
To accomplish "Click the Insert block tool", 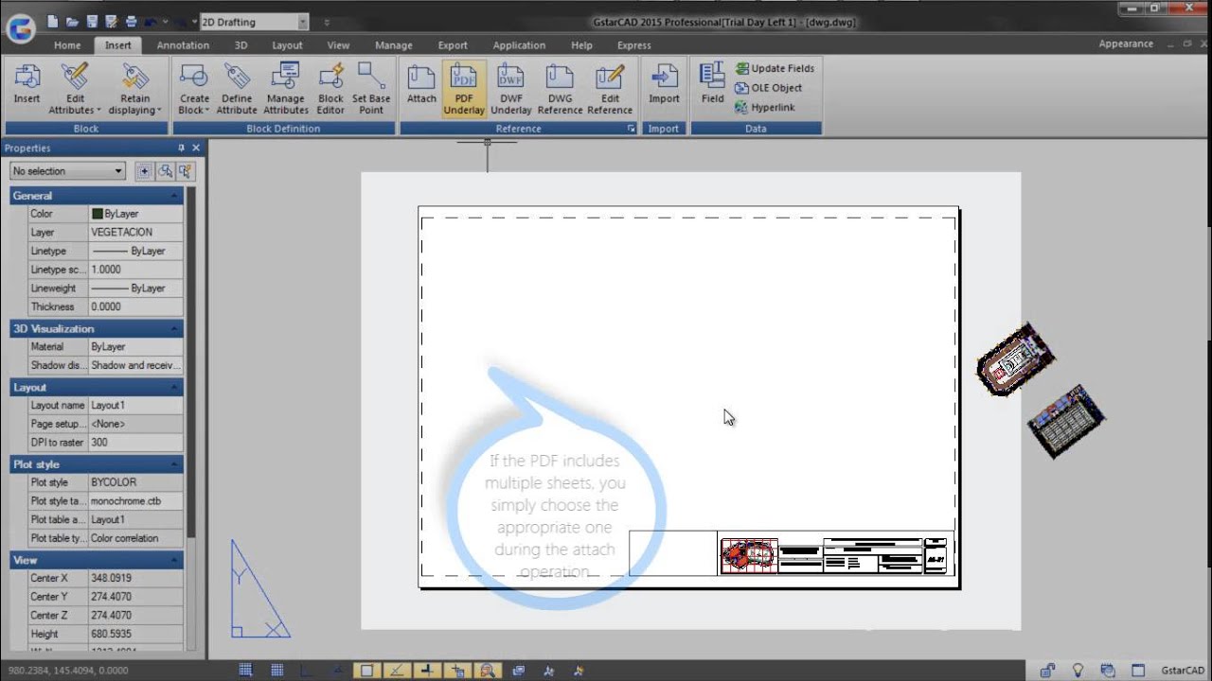I will coord(27,83).
